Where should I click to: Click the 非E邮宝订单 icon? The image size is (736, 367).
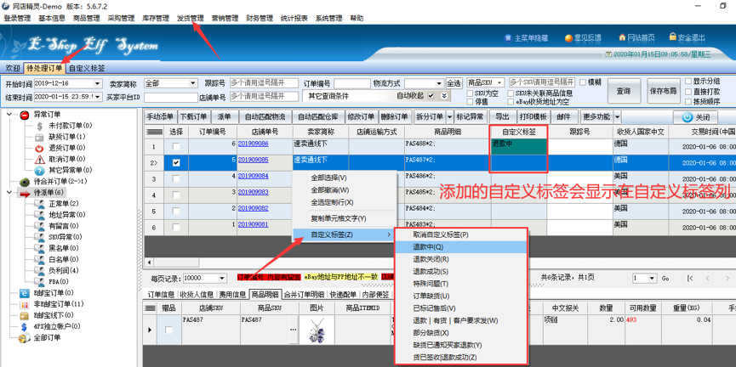pyautogui.click(x=25, y=305)
